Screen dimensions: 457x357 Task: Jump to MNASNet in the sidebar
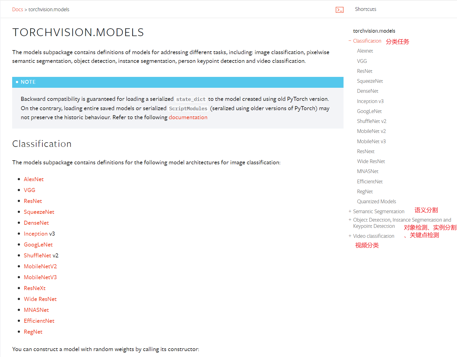tap(368, 171)
